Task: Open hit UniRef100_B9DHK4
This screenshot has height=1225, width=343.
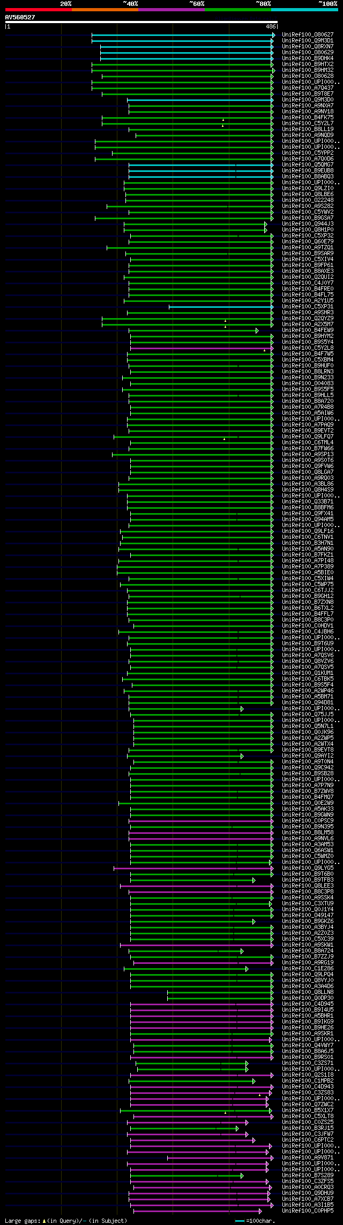Action: 308,59
